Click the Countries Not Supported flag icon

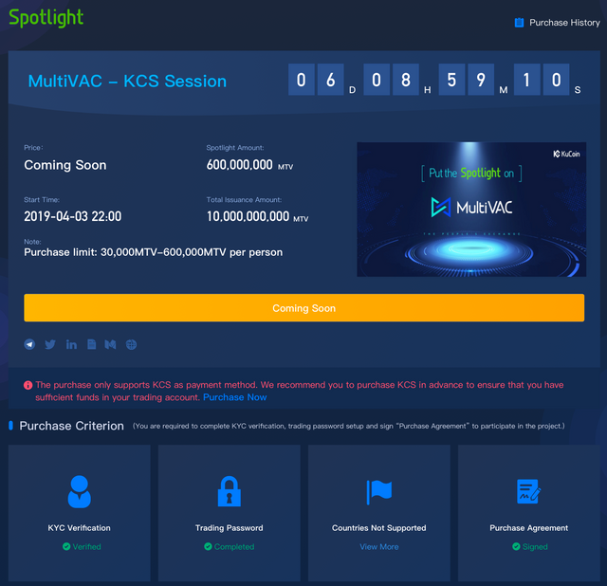[x=379, y=492]
